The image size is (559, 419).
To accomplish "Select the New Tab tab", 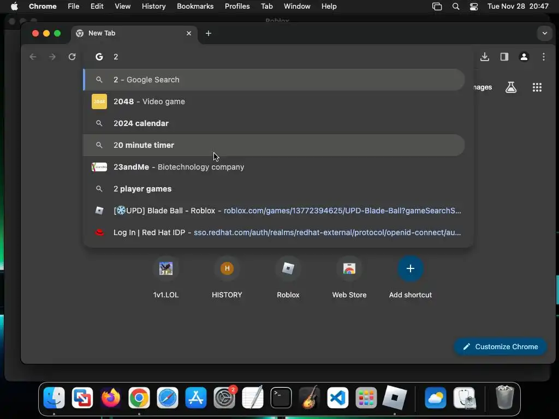I will tap(134, 33).
